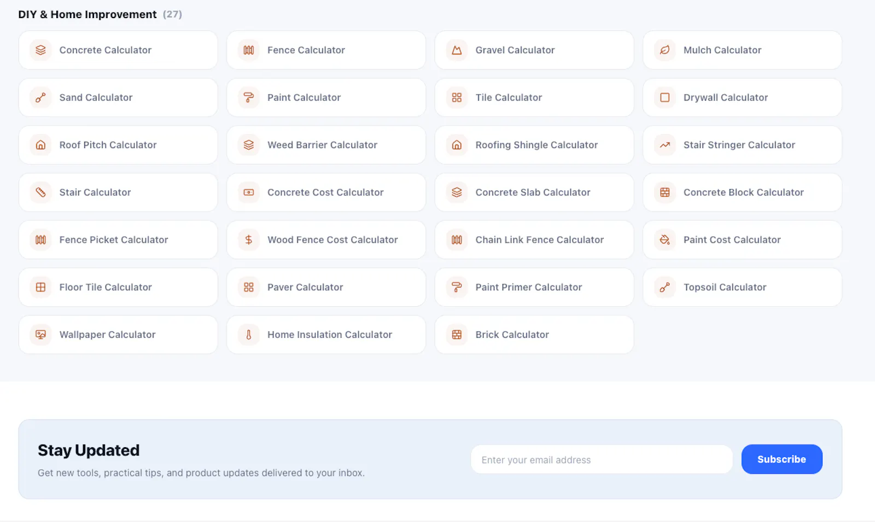The height and width of the screenshot is (527, 875).
Task: Click the Floor Tile Calculator grid icon
Action: coord(40,288)
